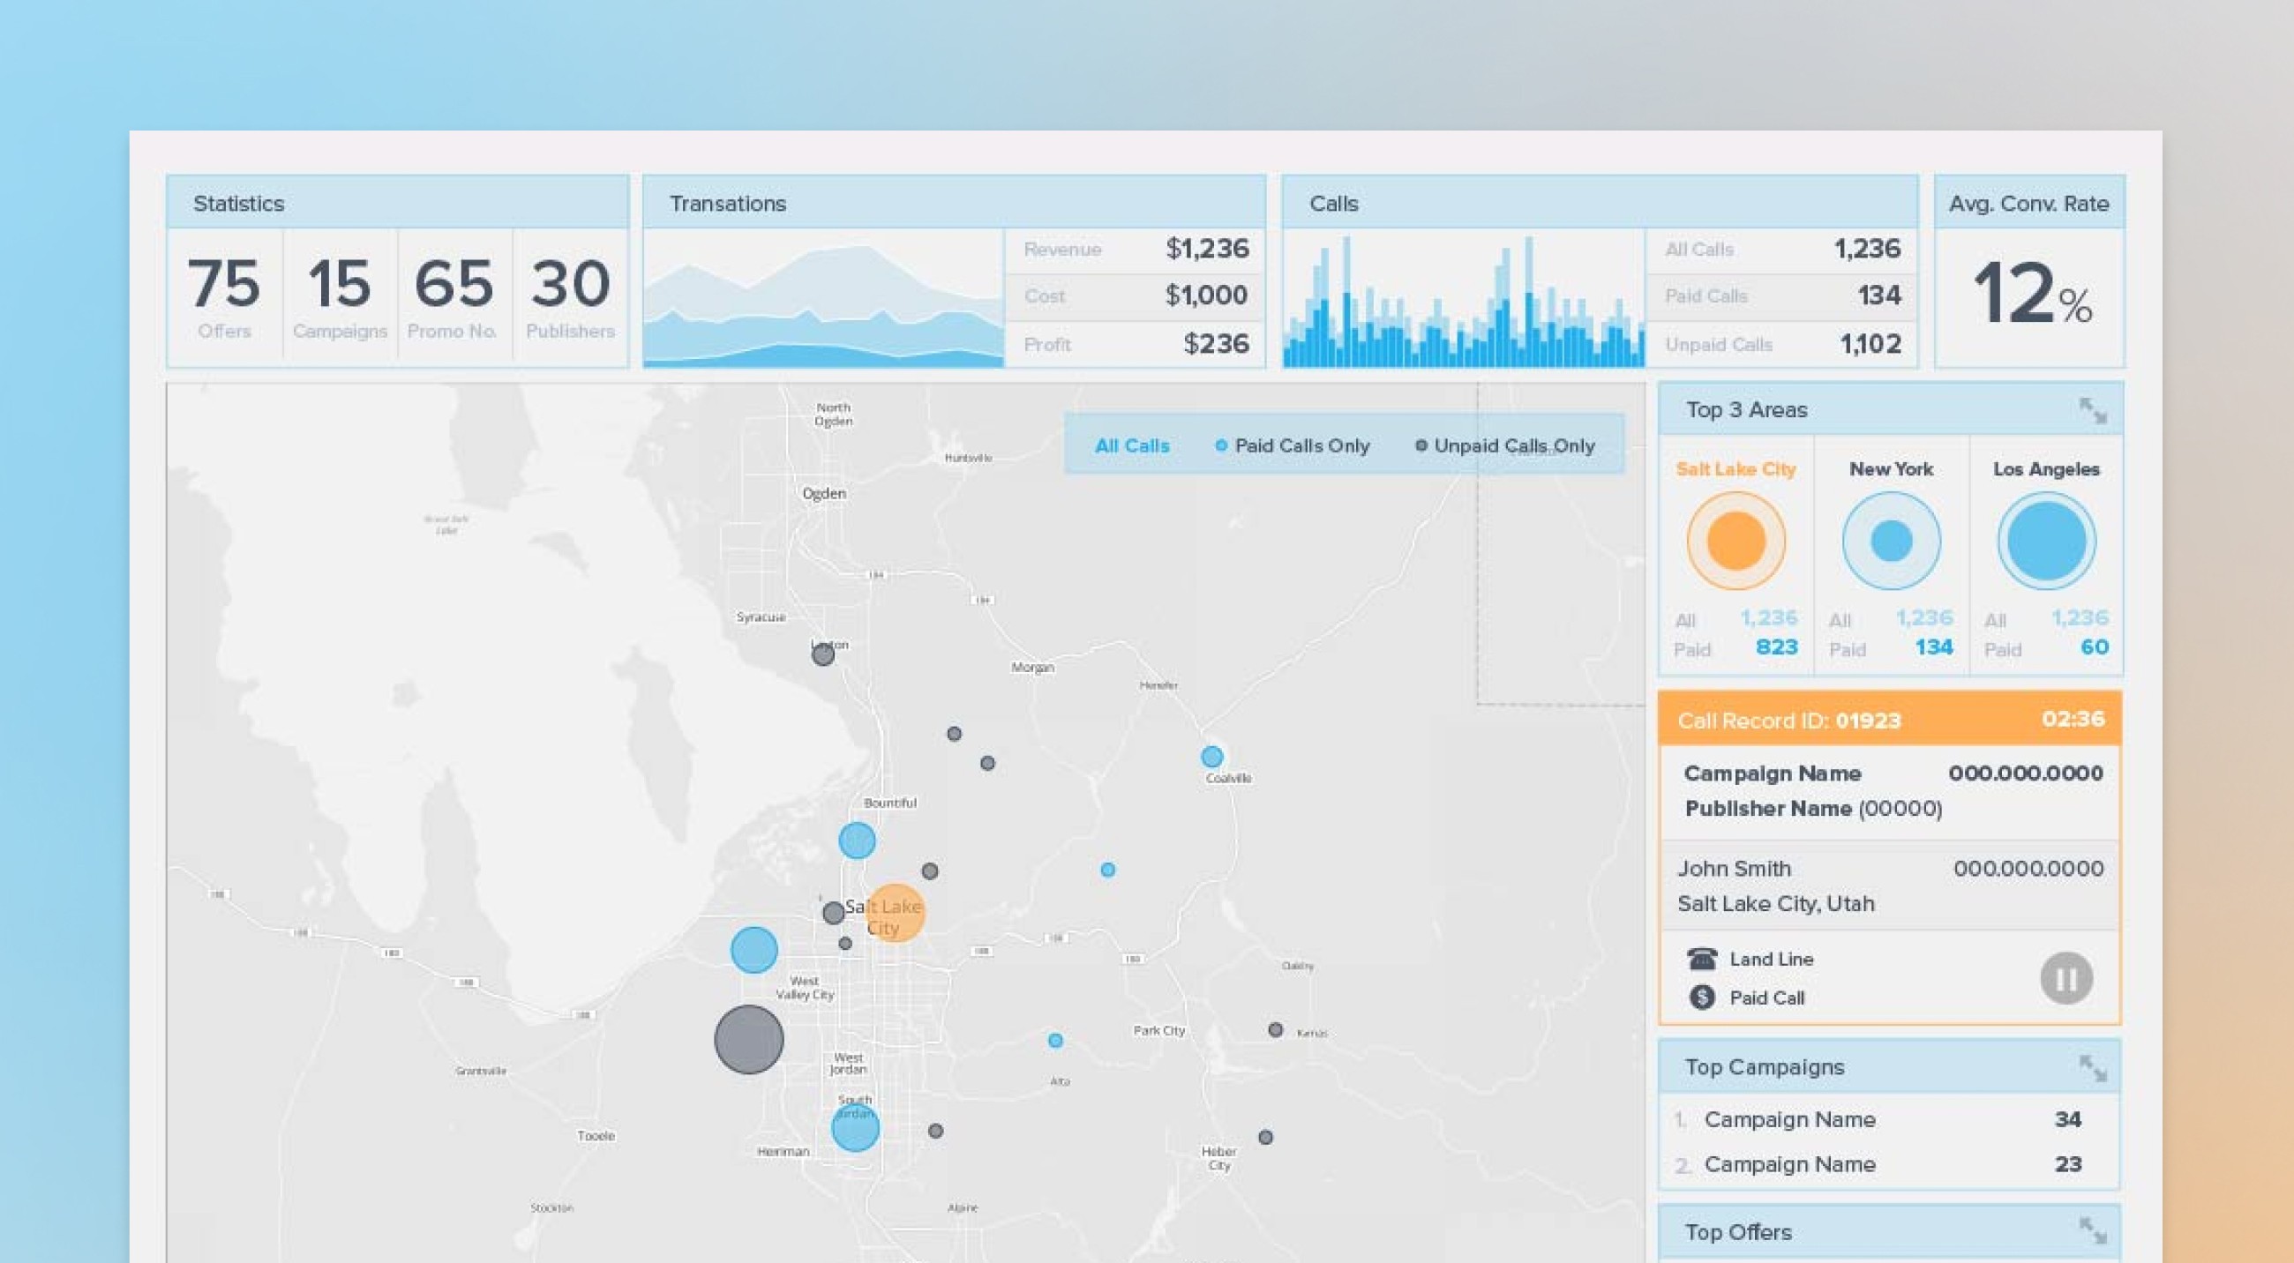Open the Salt Lake City area heading
2294x1263 pixels.
click(1735, 469)
